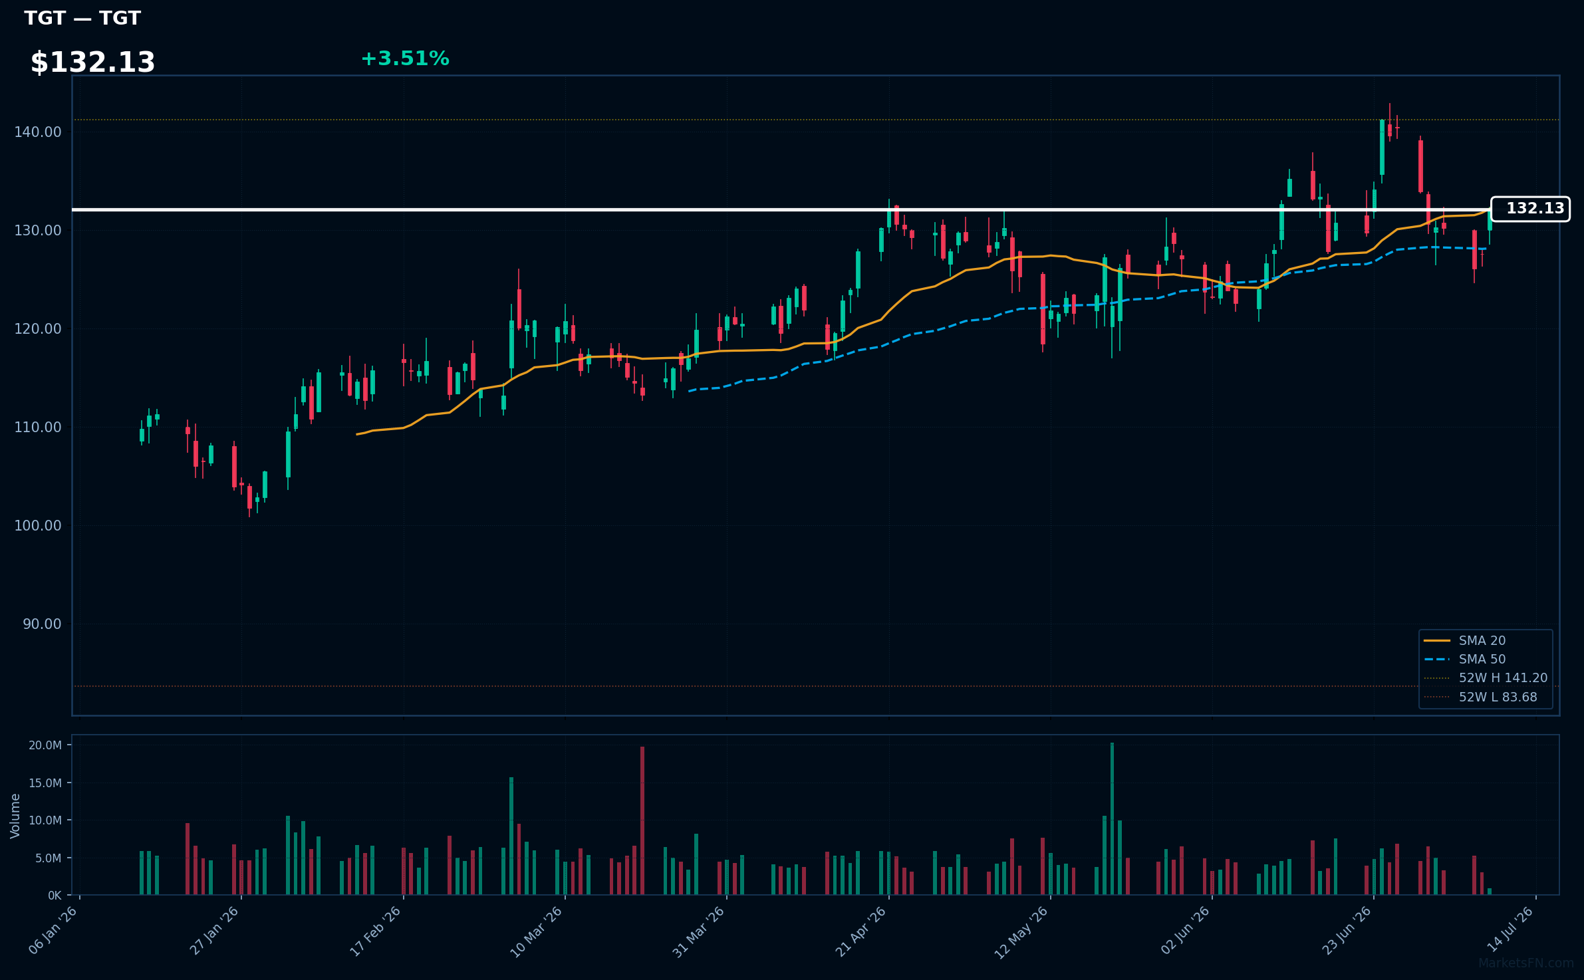The width and height of the screenshot is (1584, 980).
Task: Click the 0K volume axis label
Action: [55, 896]
